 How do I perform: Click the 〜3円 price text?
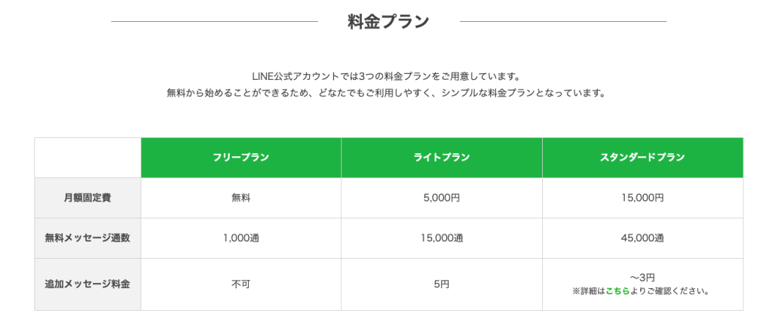coord(642,278)
